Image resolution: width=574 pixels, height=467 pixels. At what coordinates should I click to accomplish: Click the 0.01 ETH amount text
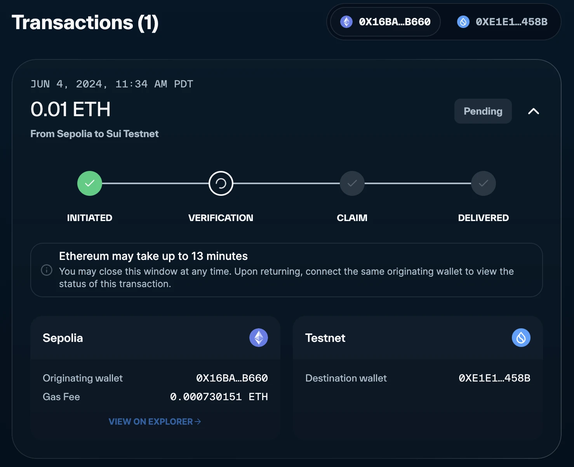[70, 110]
